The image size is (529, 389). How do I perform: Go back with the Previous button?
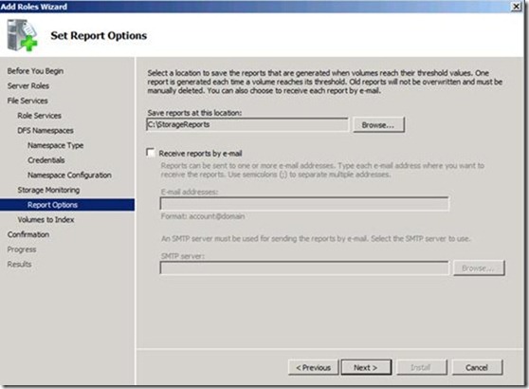pyautogui.click(x=314, y=367)
